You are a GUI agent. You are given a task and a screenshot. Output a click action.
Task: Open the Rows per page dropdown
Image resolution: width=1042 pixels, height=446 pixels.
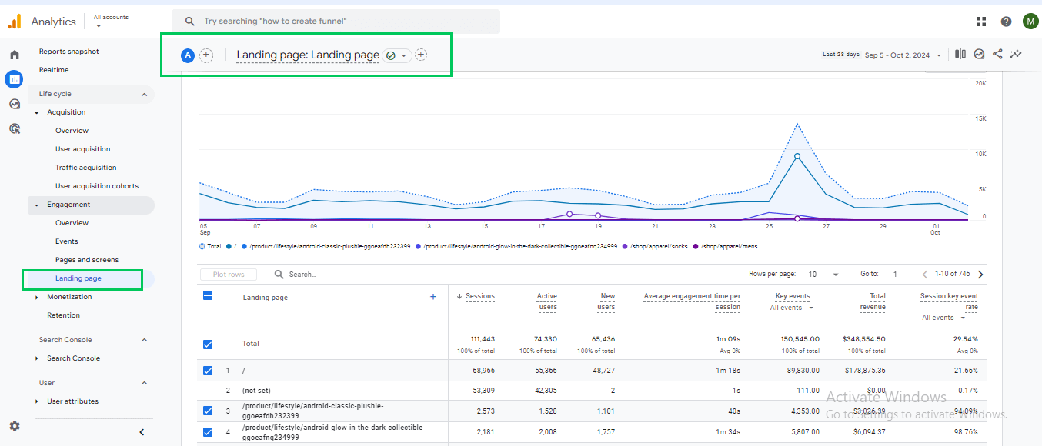pyautogui.click(x=823, y=275)
